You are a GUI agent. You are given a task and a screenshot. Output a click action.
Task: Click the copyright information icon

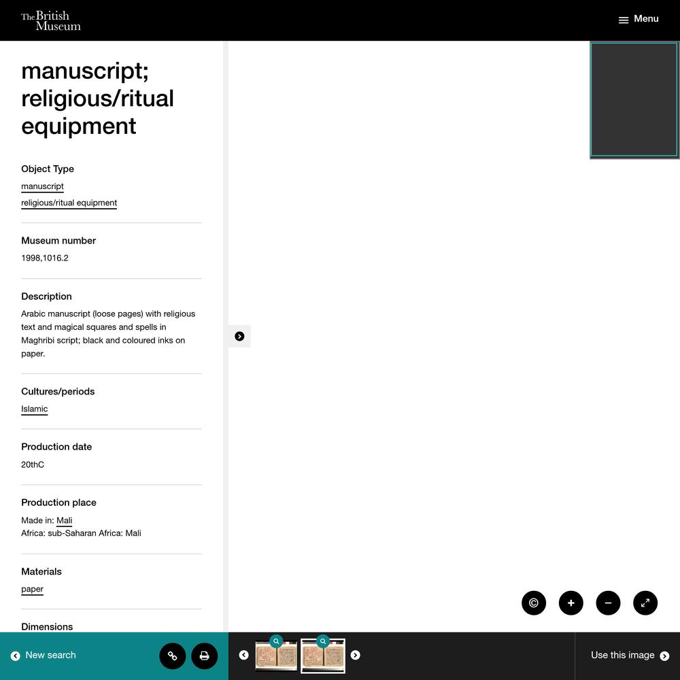534,602
